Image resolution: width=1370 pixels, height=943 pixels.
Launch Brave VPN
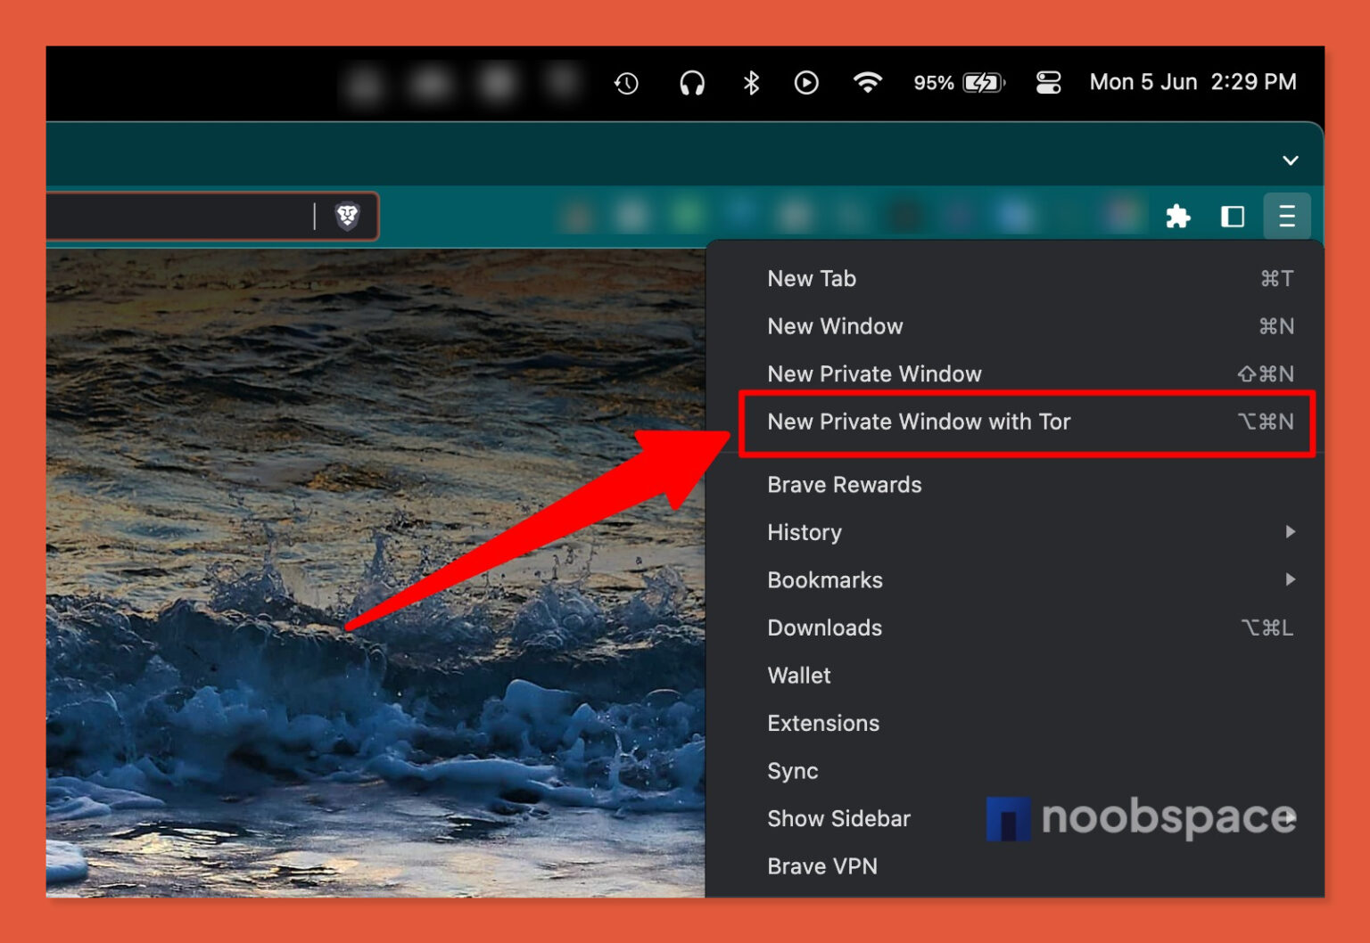pyautogui.click(x=822, y=865)
